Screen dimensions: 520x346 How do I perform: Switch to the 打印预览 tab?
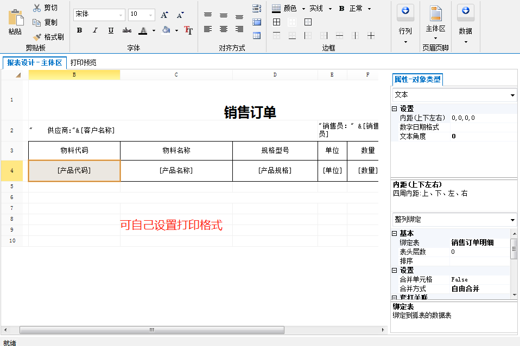click(x=83, y=63)
